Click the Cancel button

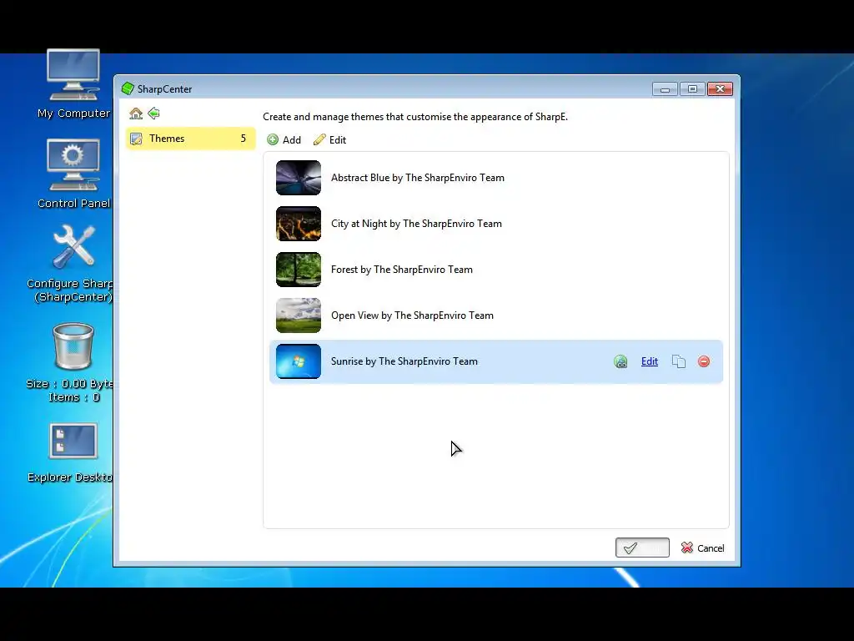(702, 548)
